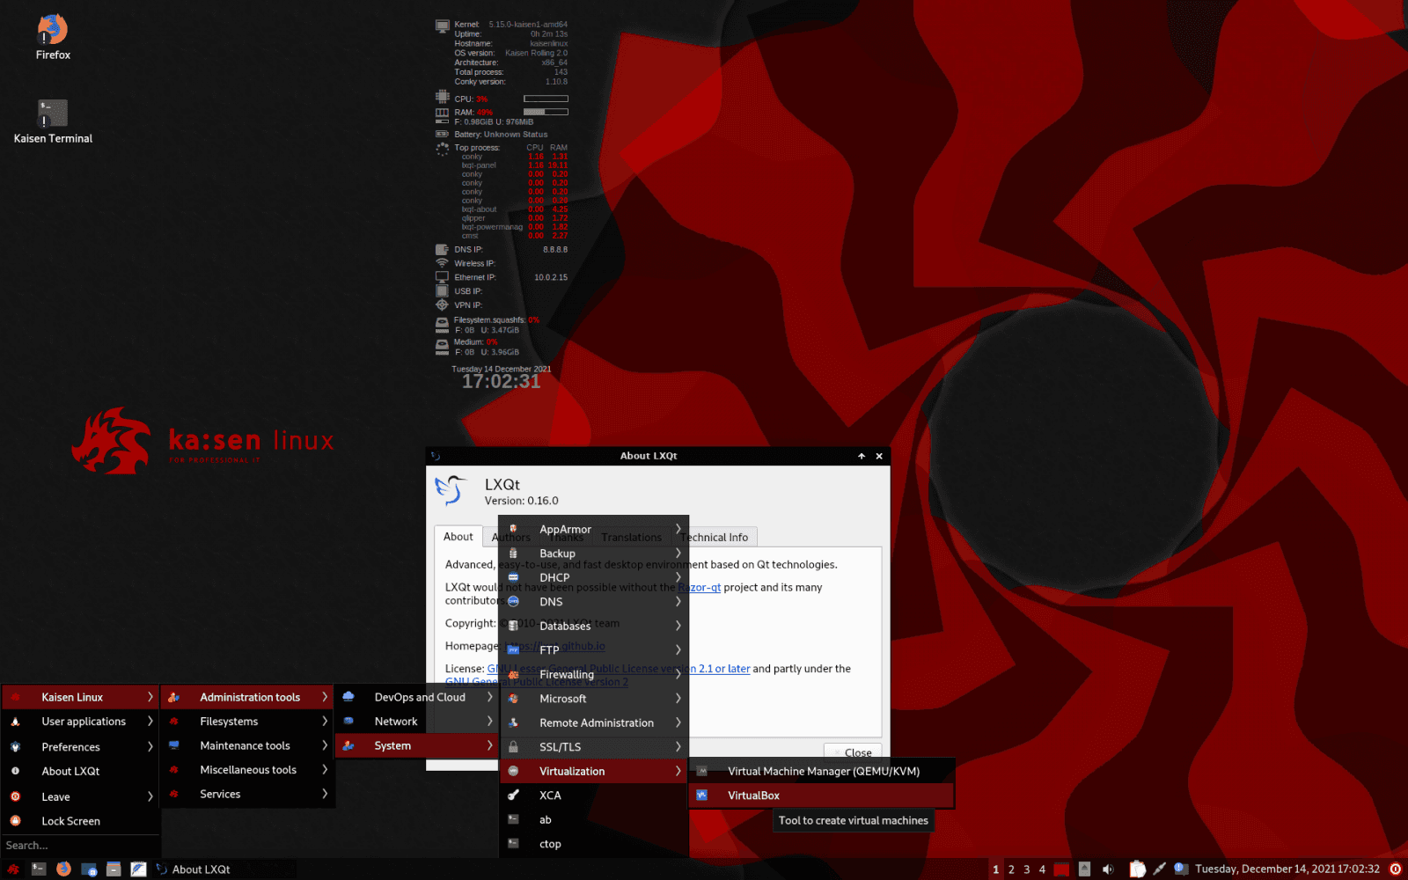Expand the Miscellaneous tools submenu arrow
Screen dimensions: 1408x880
[x=325, y=769]
